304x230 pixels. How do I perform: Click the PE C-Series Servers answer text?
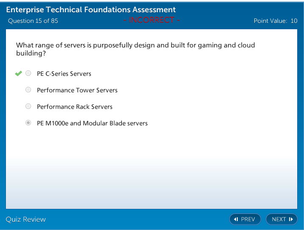pos(64,74)
